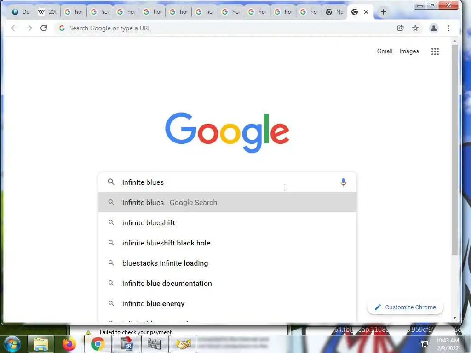
Task: Switch to the Wikipedia tab
Action: pyautogui.click(x=47, y=12)
